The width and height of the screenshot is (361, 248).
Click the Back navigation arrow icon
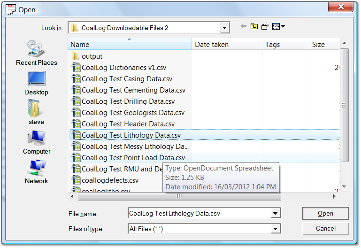pyautogui.click(x=243, y=27)
